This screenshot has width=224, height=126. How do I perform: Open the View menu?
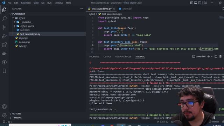coord(36,3)
